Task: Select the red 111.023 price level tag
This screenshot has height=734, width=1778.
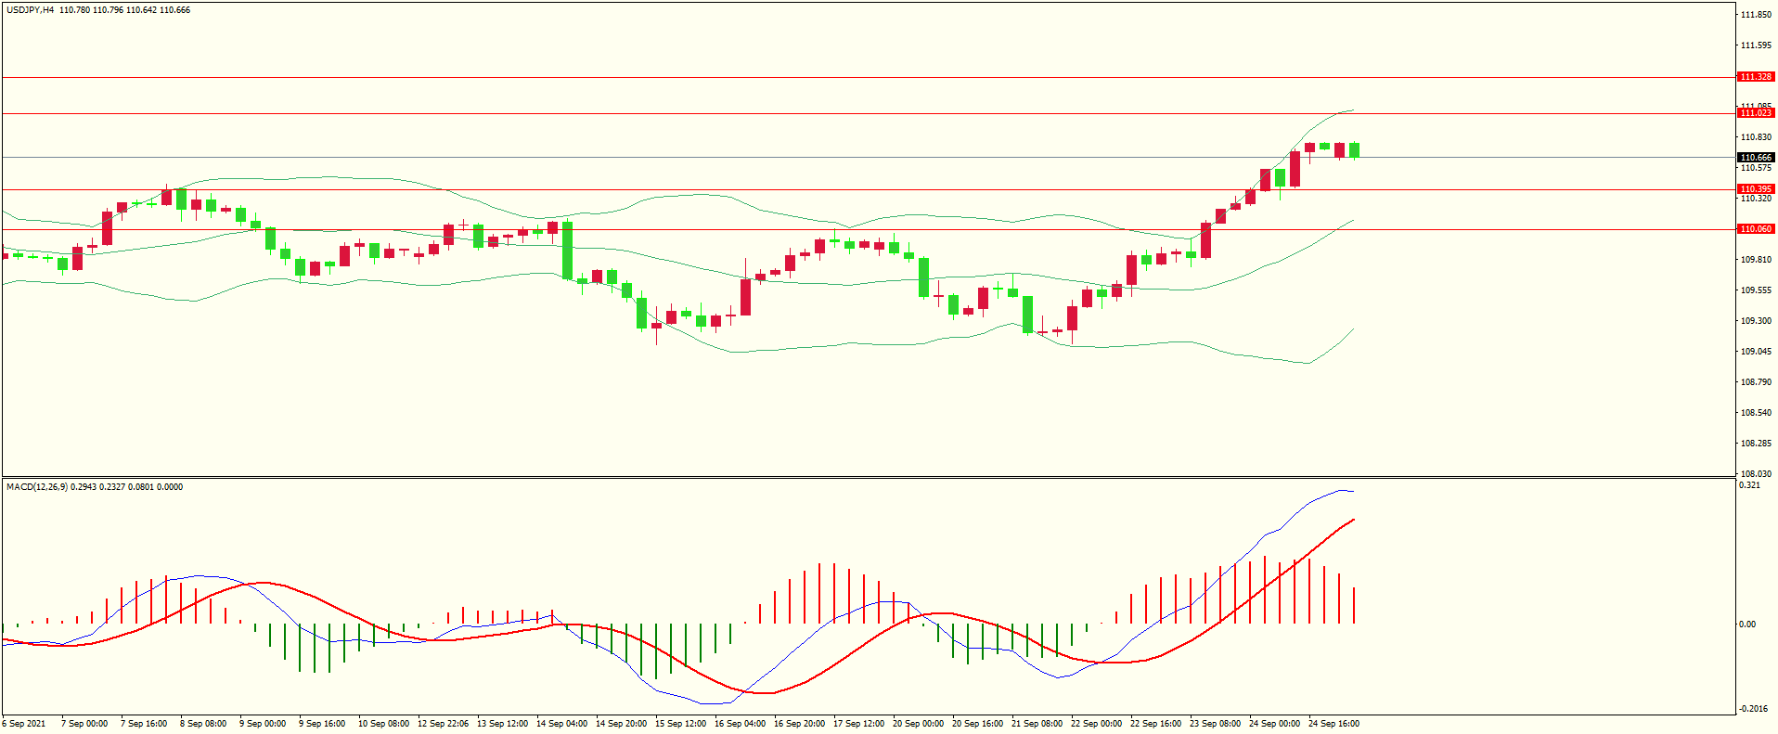Action: pyautogui.click(x=1756, y=113)
